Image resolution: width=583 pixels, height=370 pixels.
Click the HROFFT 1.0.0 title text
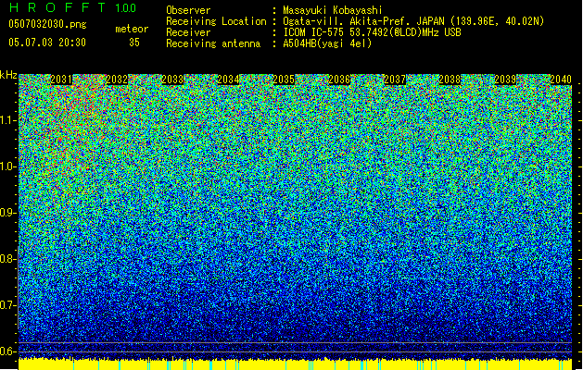[x=72, y=7]
